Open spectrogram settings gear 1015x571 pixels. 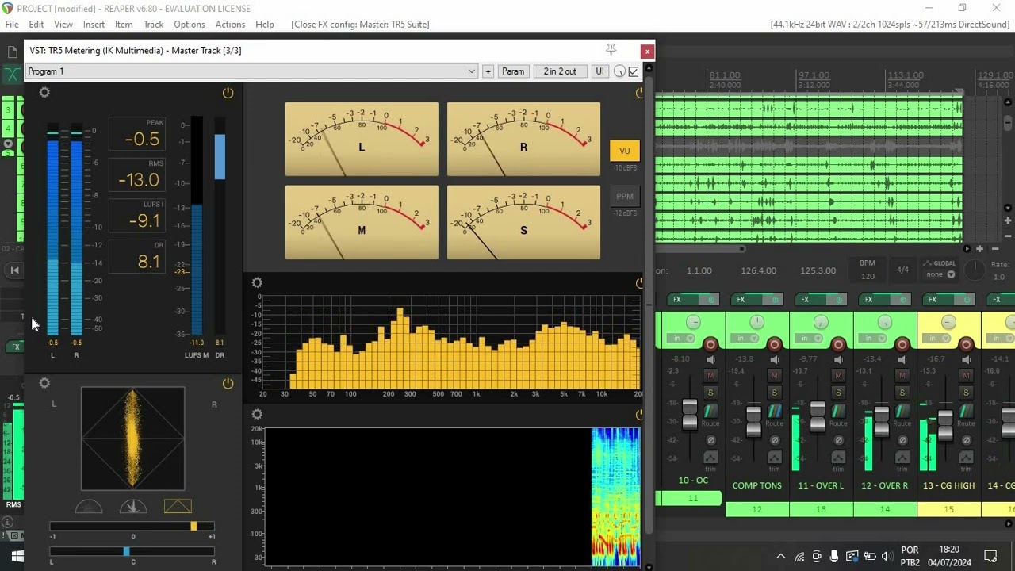point(257,414)
